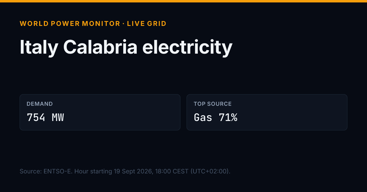The image size is (367, 192).
Task: Select the LIVE GRID label
Action: 147,23
